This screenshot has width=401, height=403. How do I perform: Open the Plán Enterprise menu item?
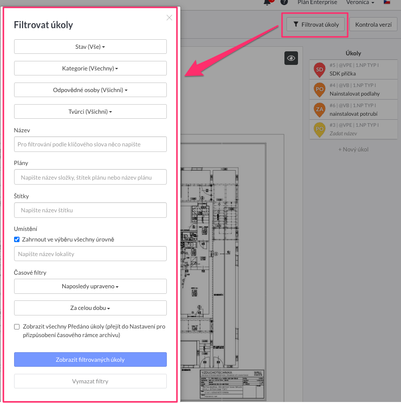coord(317,3)
